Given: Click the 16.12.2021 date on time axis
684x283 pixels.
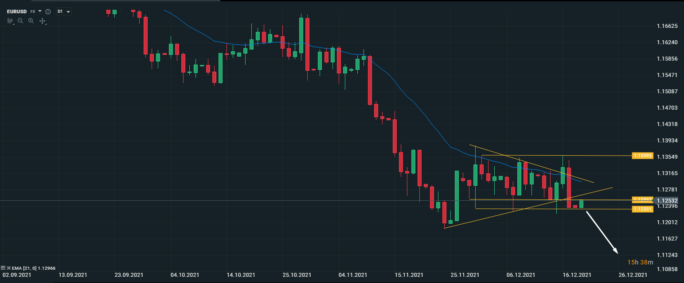Looking at the screenshot, I should (577, 275).
